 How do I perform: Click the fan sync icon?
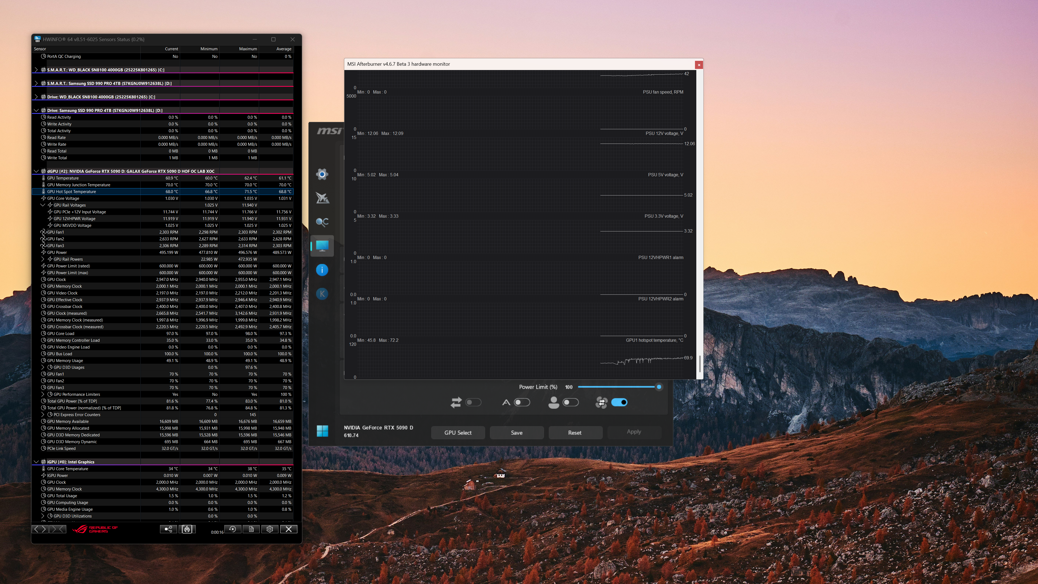pos(601,402)
